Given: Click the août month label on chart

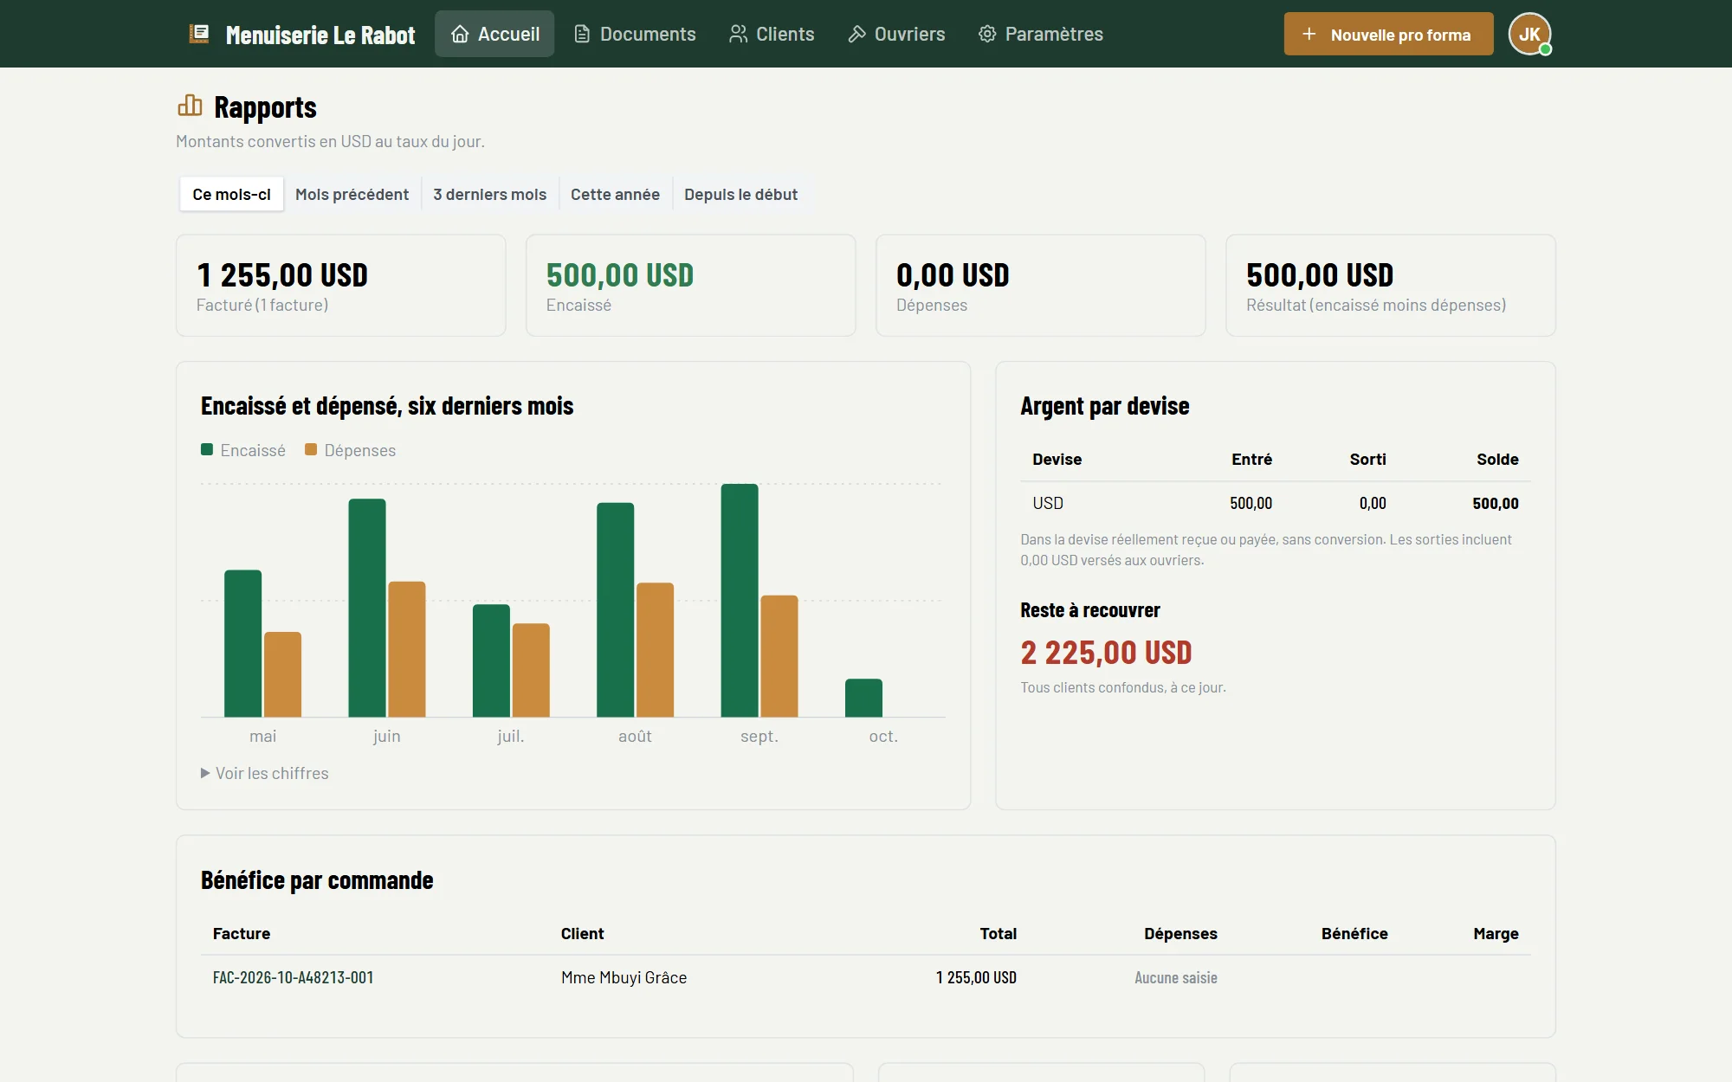Looking at the screenshot, I should 635,736.
